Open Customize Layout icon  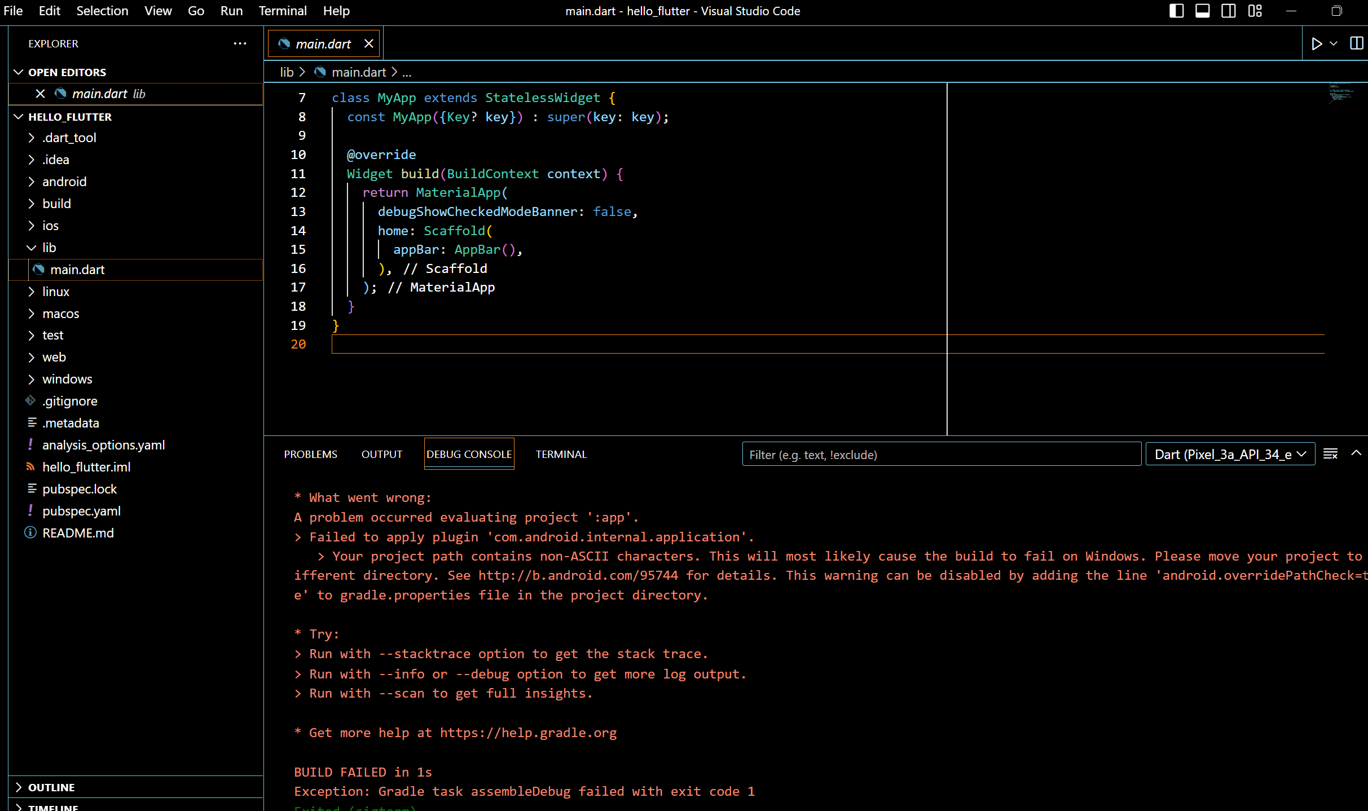1255,11
